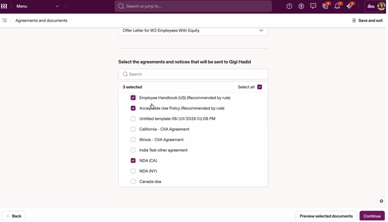Click the accessibility icon in top bar
This screenshot has height=222, width=388.
301,6
